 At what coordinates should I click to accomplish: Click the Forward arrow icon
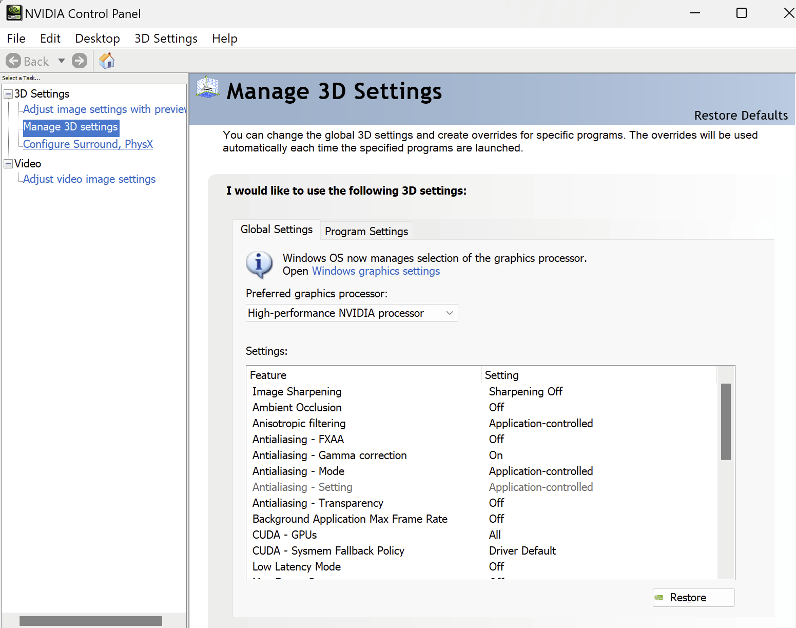point(80,61)
